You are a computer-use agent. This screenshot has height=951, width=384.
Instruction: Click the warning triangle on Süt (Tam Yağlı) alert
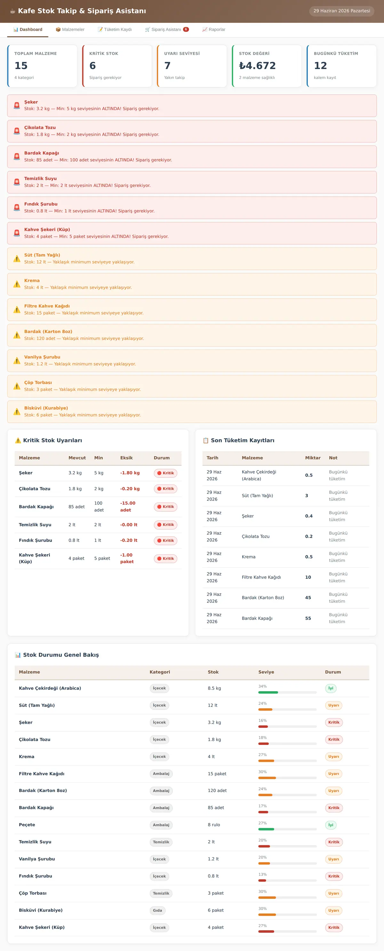pos(17,259)
